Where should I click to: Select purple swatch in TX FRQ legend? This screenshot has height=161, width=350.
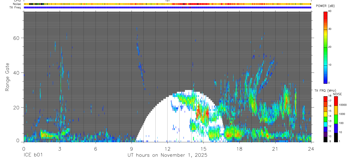click(326, 135)
